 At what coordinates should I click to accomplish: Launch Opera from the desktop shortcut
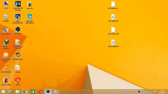[x=18, y=80]
